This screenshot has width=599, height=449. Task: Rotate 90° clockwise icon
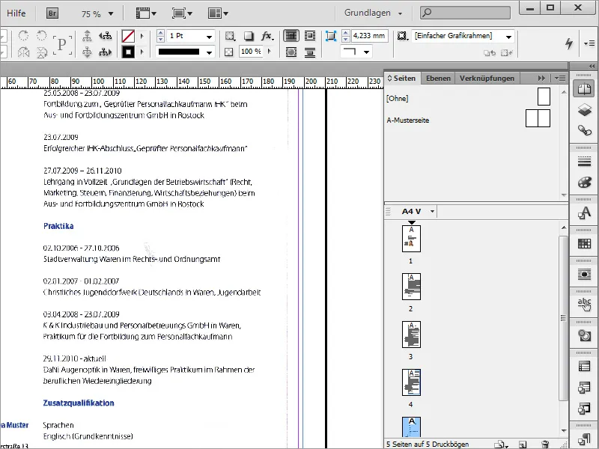pyautogui.click(x=23, y=35)
